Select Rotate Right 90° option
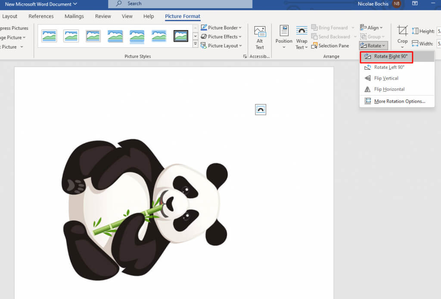 [391, 56]
